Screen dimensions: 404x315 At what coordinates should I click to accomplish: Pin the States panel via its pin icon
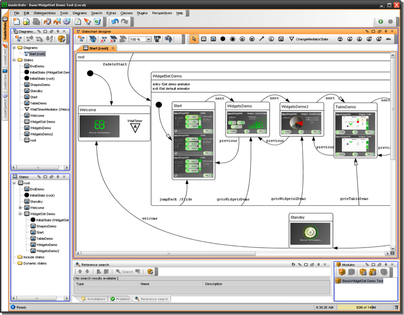coord(58,177)
